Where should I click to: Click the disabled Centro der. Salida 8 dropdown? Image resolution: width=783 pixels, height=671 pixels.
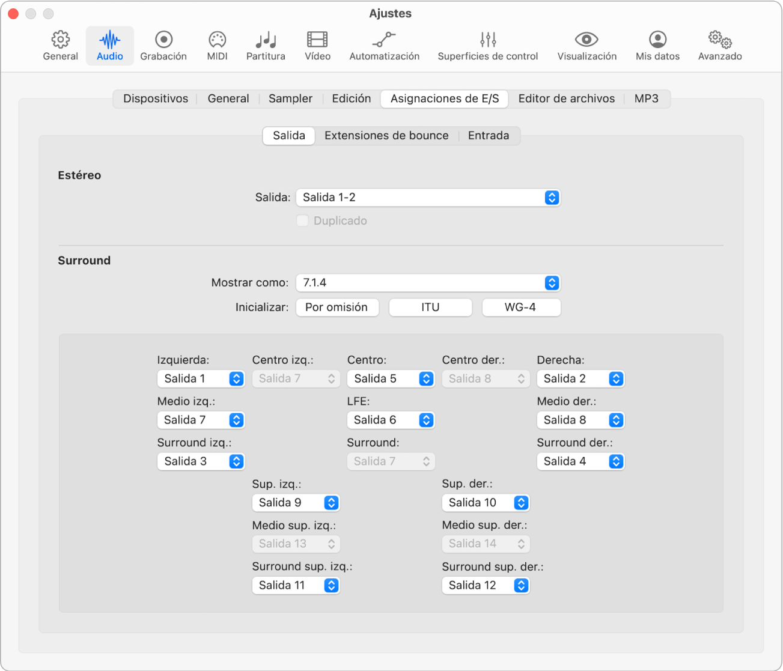[486, 378]
